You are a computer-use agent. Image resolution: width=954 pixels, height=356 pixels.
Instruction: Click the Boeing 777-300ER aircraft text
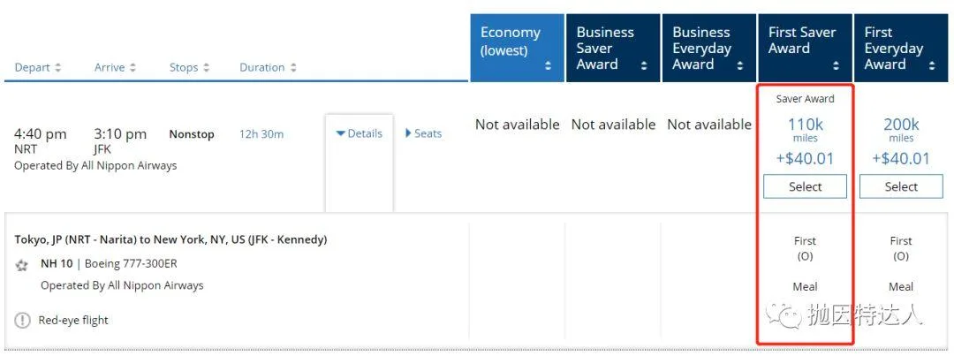[131, 264]
